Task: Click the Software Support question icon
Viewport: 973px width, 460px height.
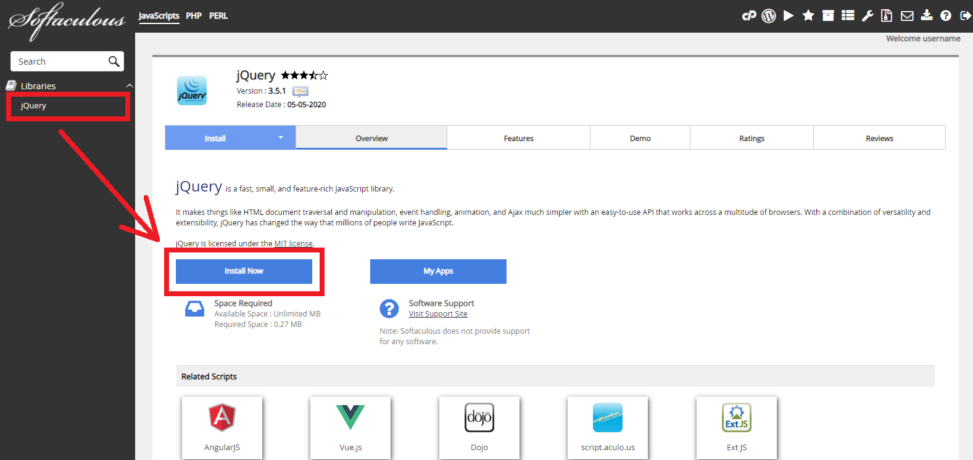Action: (389, 309)
